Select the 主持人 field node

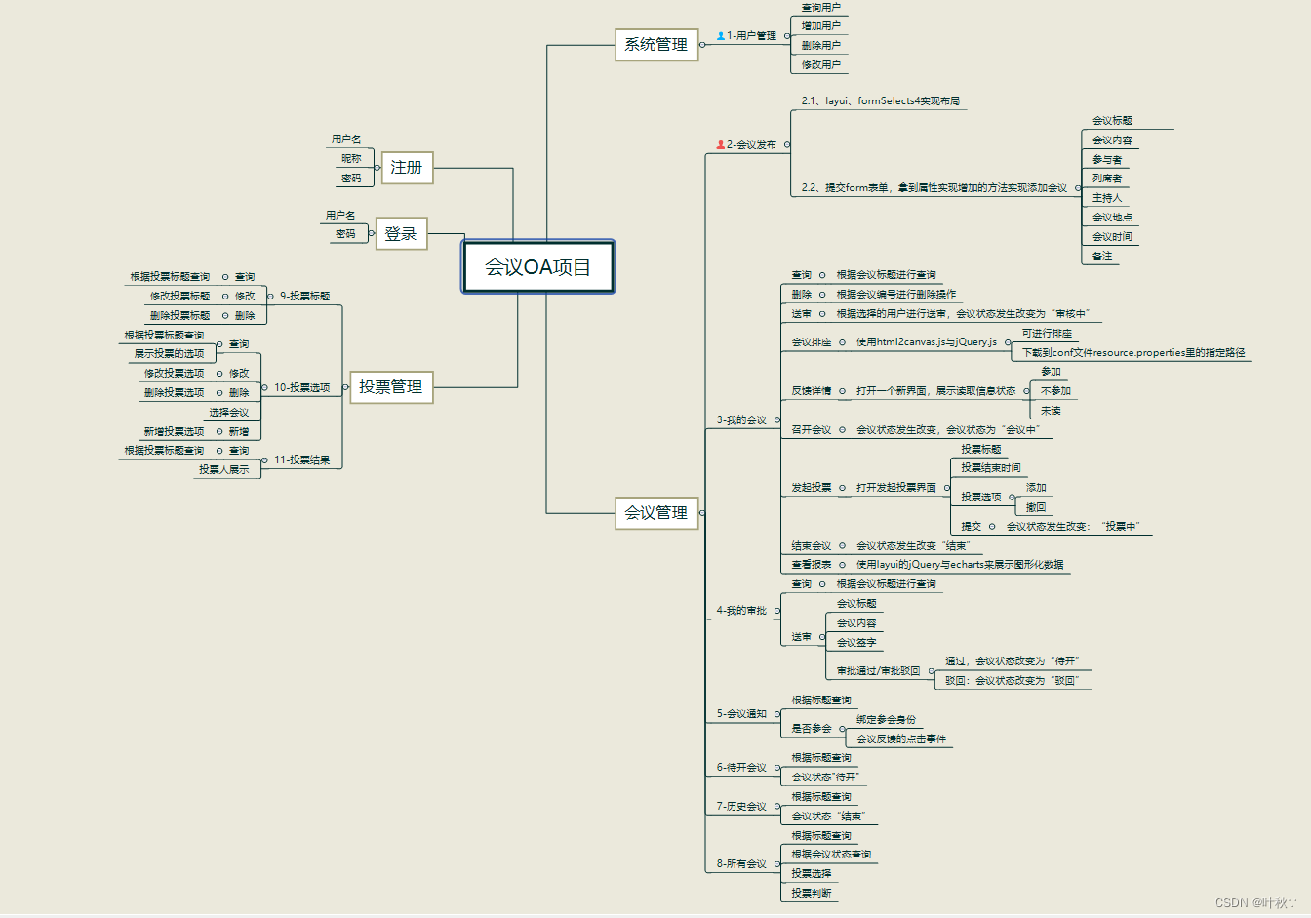click(x=1107, y=198)
